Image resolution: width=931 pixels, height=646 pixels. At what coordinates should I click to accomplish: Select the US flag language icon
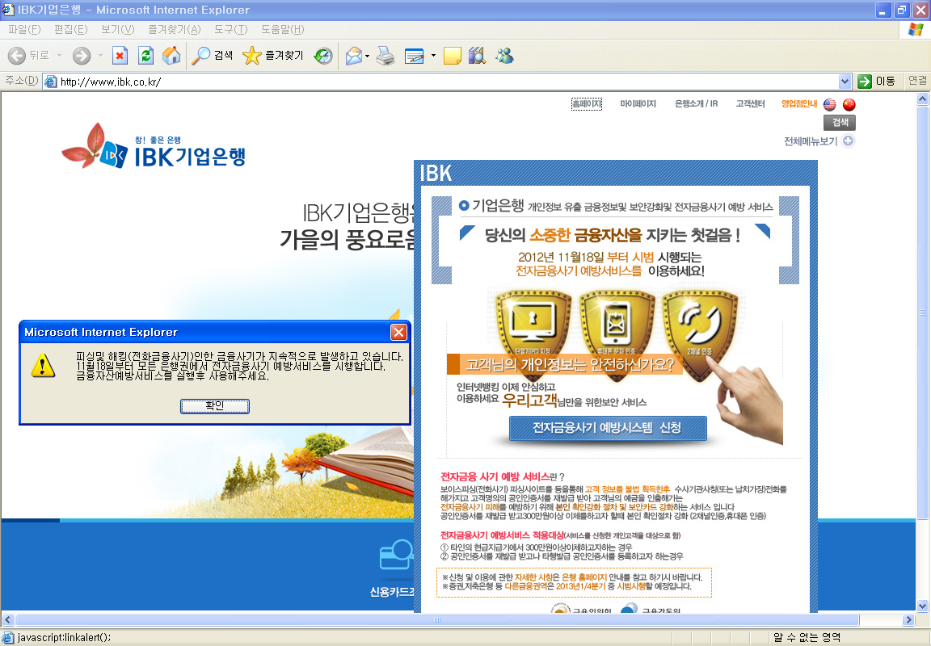tap(829, 105)
